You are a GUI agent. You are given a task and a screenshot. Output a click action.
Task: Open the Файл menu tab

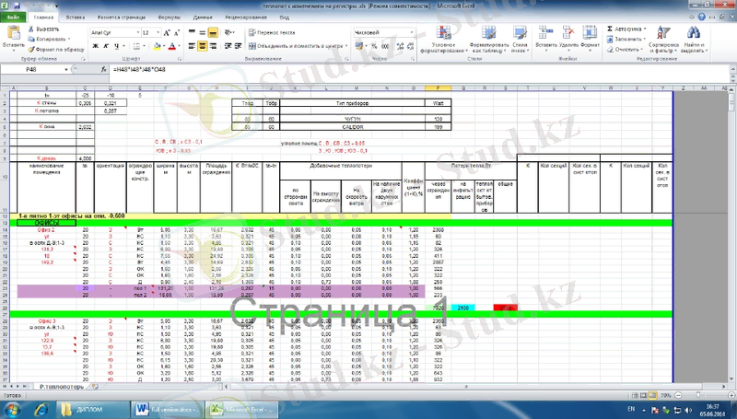pos(13,17)
